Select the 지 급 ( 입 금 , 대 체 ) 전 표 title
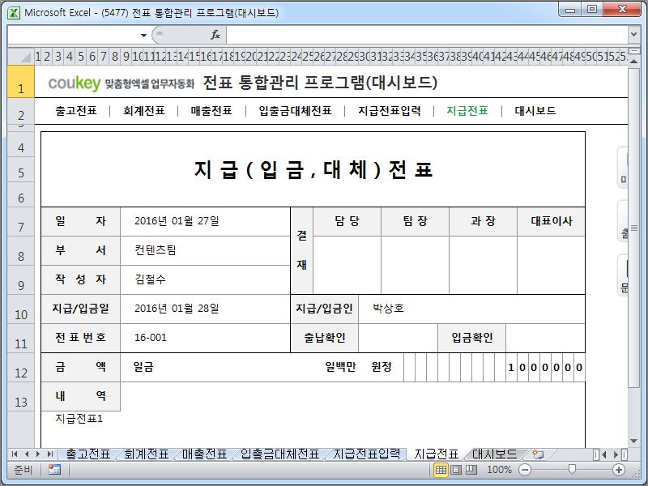Screen dimensions: 648x486 pyautogui.click(x=313, y=169)
